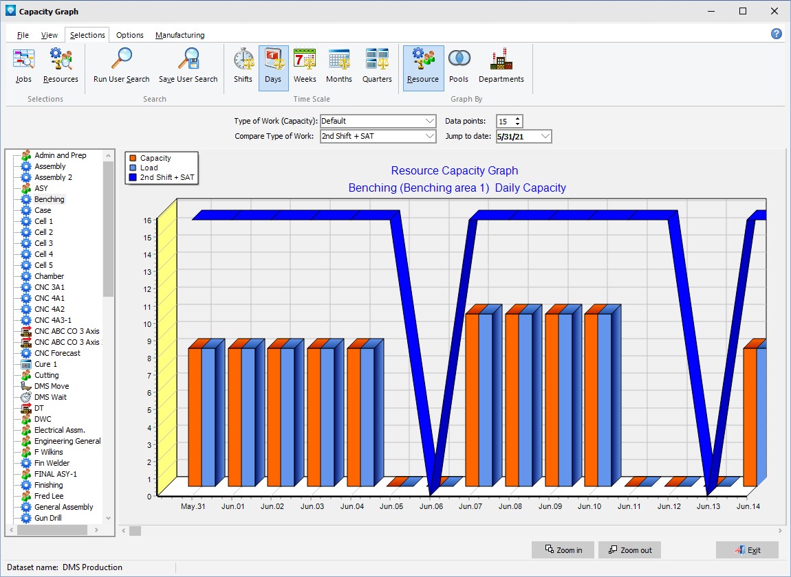Expand Type of Work (Capacity) dropdown

(430, 121)
